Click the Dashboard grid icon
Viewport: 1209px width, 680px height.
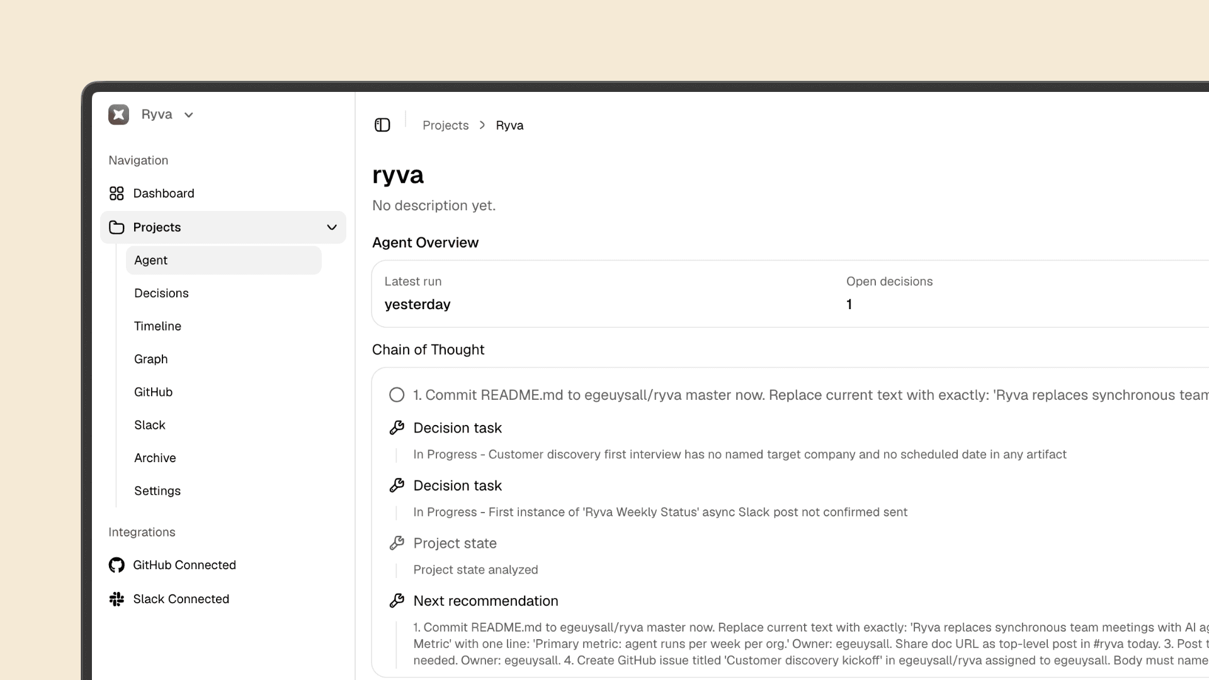point(116,193)
